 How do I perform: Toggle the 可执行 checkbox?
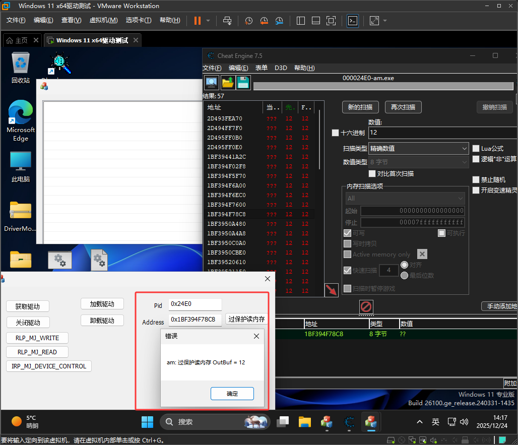coord(442,233)
